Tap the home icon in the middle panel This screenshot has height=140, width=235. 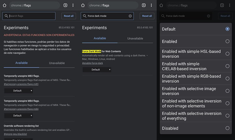click(83, 5)
